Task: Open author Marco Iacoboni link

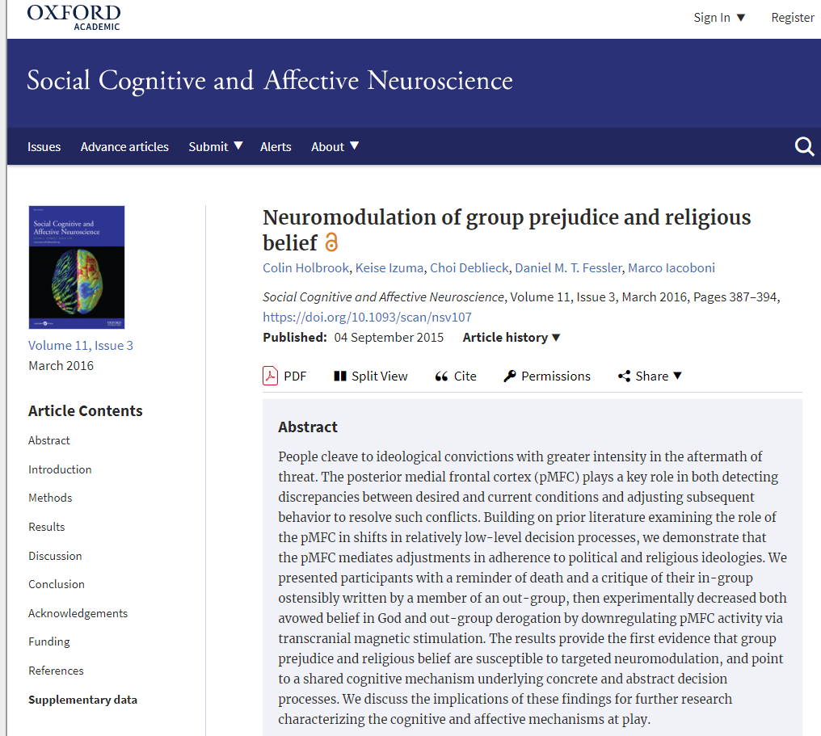Action: pyautogui.click(x=672, y=268)
